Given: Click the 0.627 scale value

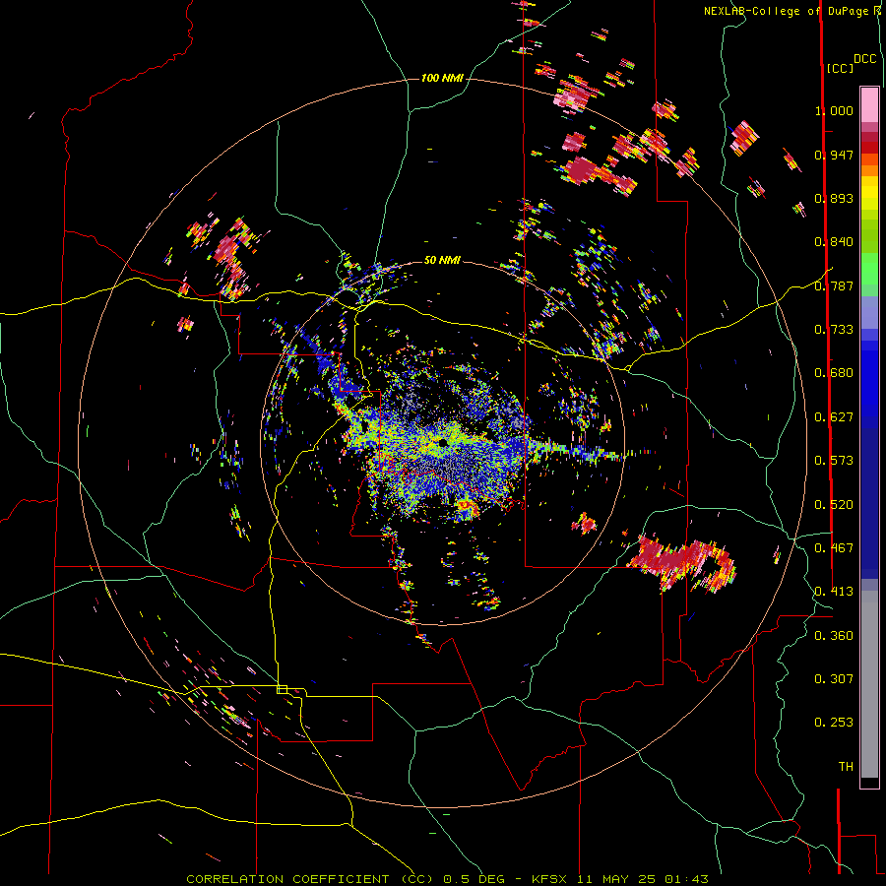Looking at the screenshot, I should (x=834, y=417).
